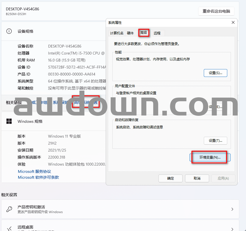Open the 硬件 tab
The height and width of the screenshot is (231, 246).
130,33
